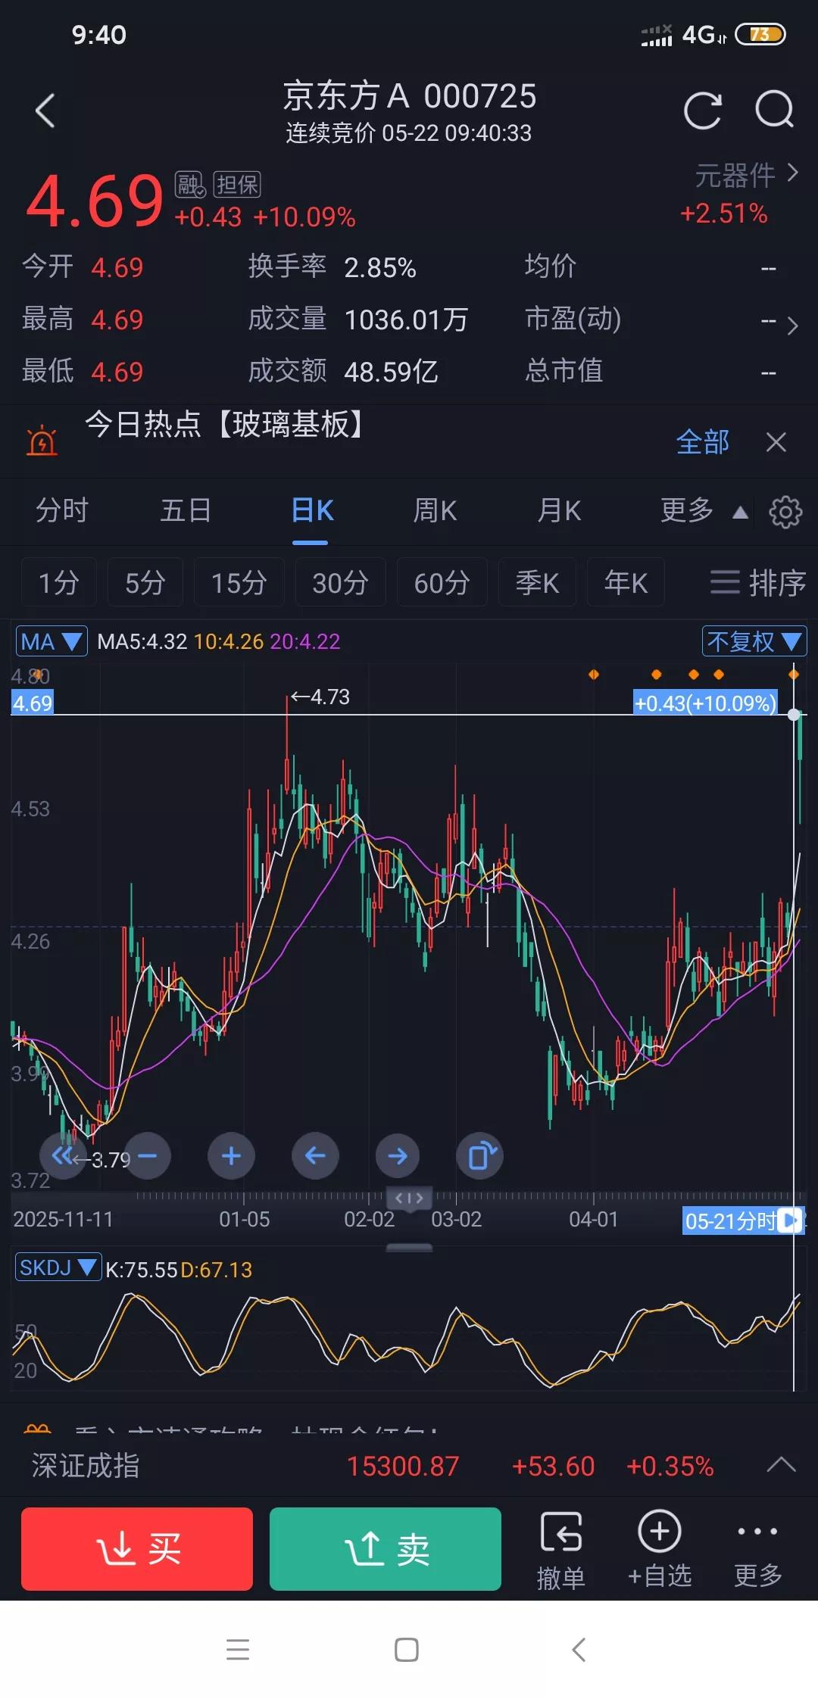Tap the ←4.73 high price annotation
Viewport: 818px width, 1699px height.
(320, 697)
